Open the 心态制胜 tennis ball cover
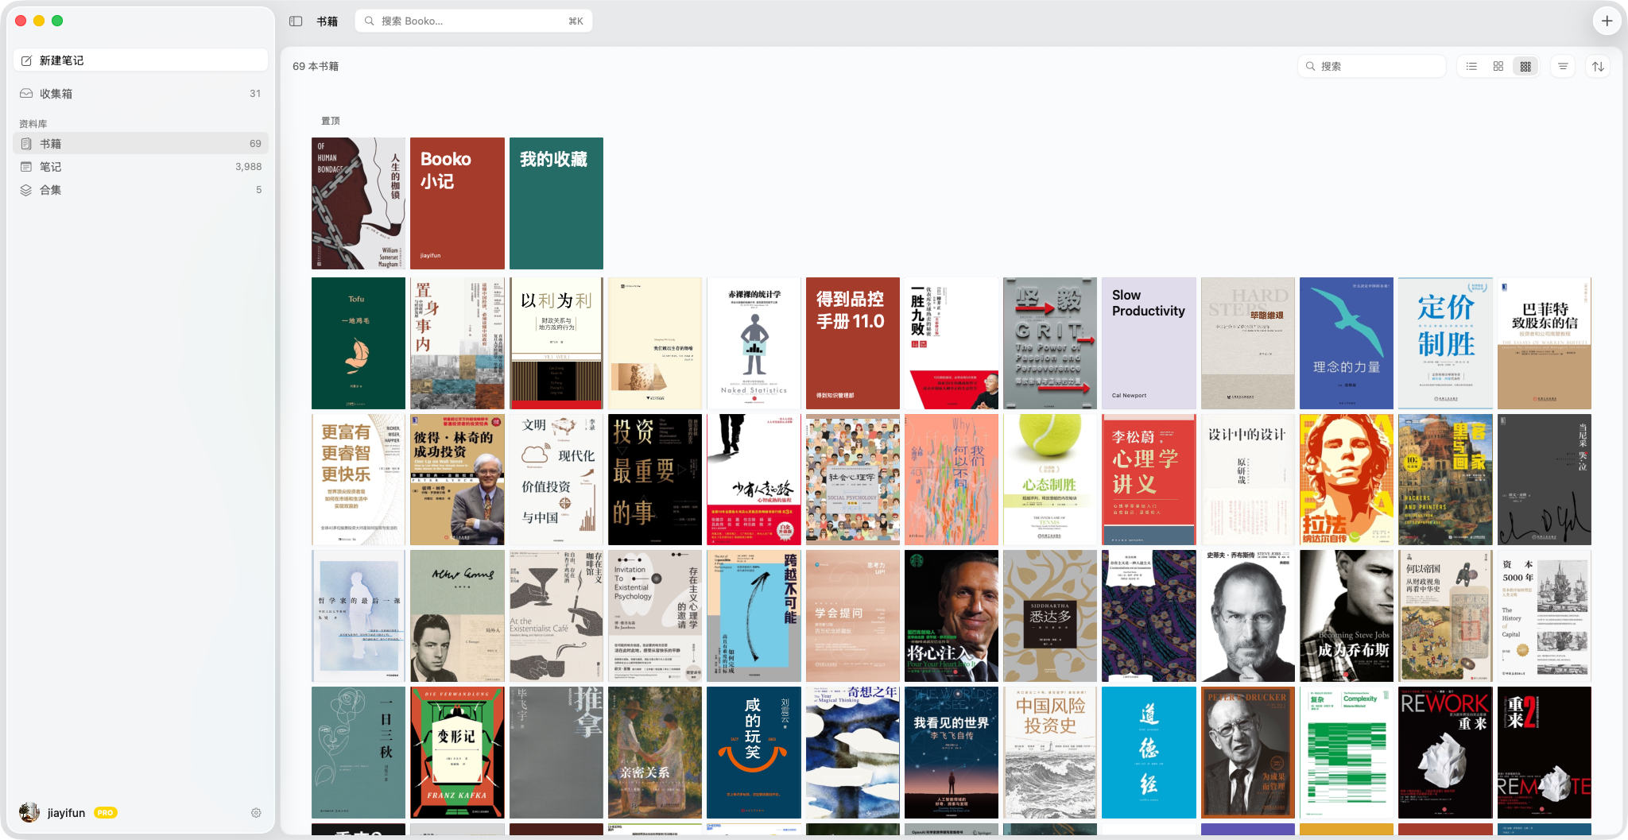Screen dimensions: 1628x840 (x=1050, y=480)
